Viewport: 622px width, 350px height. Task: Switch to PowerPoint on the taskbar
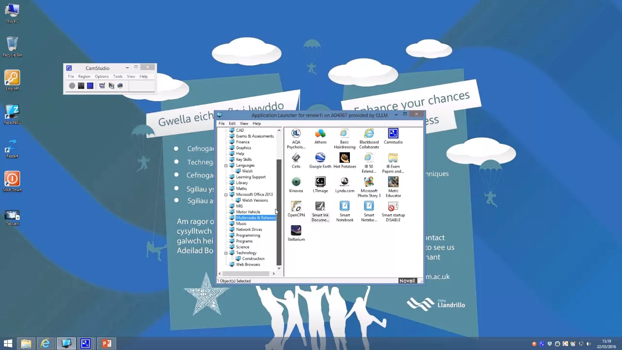pos(106,344)
